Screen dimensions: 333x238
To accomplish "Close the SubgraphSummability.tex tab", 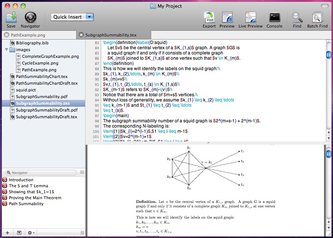I will point(81,35).
